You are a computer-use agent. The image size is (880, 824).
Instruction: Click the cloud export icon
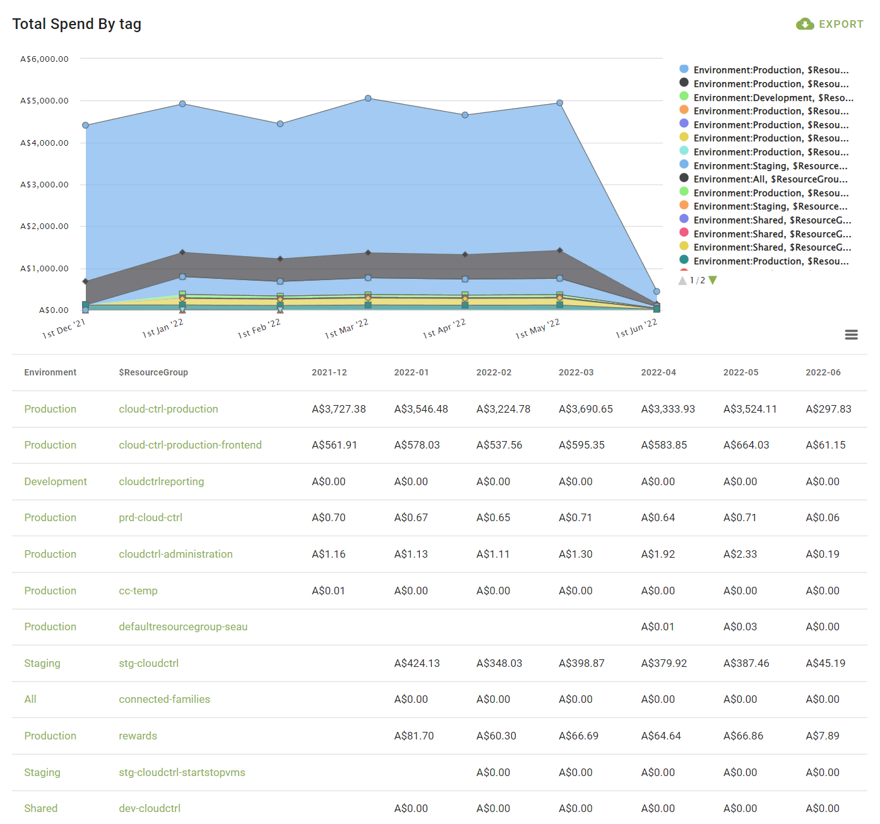pos(804,24)
